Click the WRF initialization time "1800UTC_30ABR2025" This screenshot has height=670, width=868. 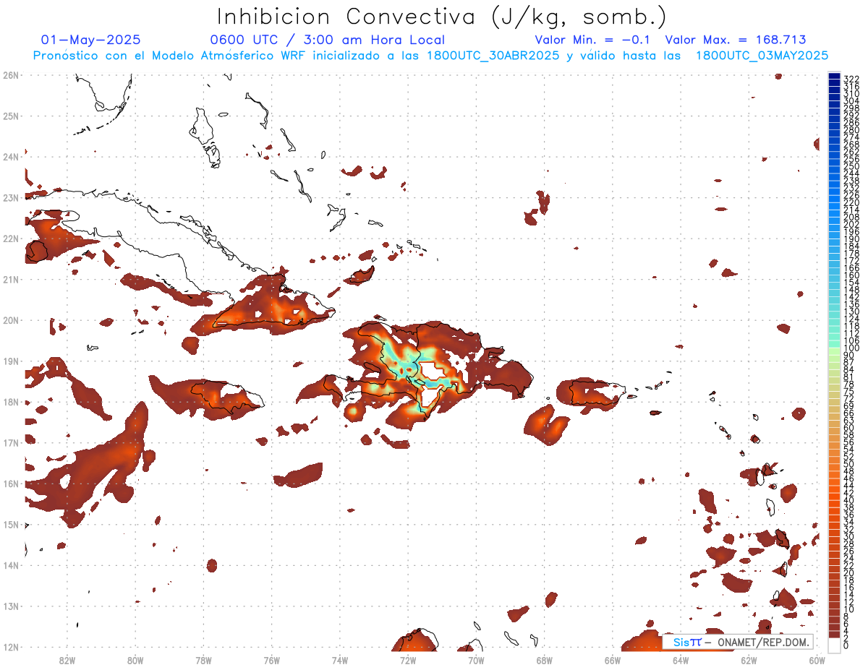click(493, 56)
